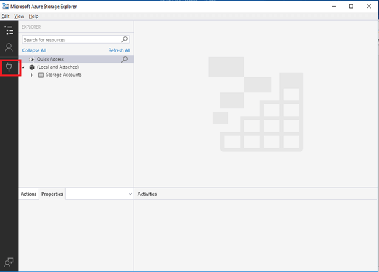The image size is (379, 272).
Task: Click the Connect plug icon in sidebar
Action: (9, 67)
